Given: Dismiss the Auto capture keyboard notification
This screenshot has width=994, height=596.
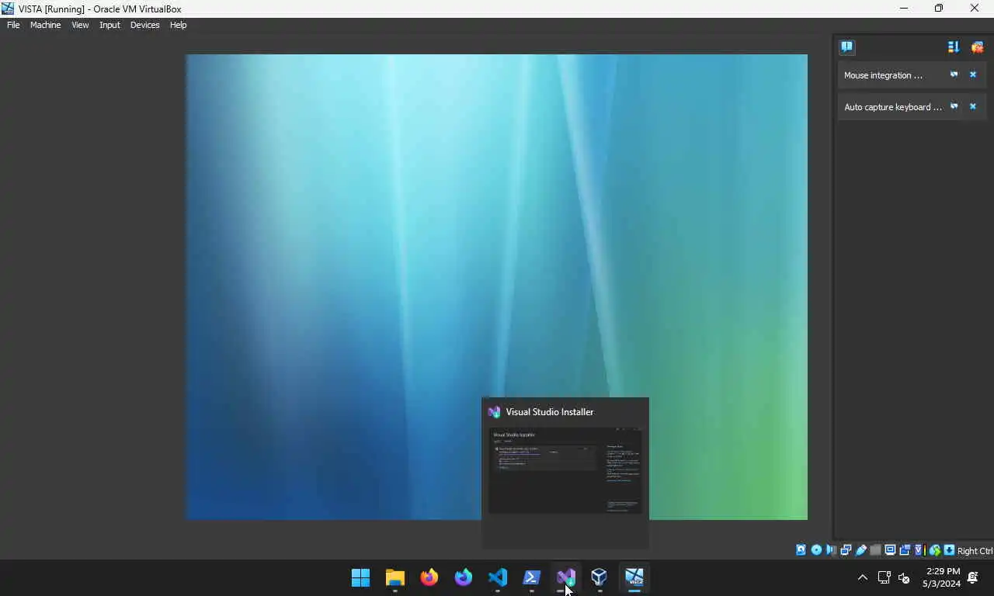Looking at the screenshot, I should pos(973,106).
